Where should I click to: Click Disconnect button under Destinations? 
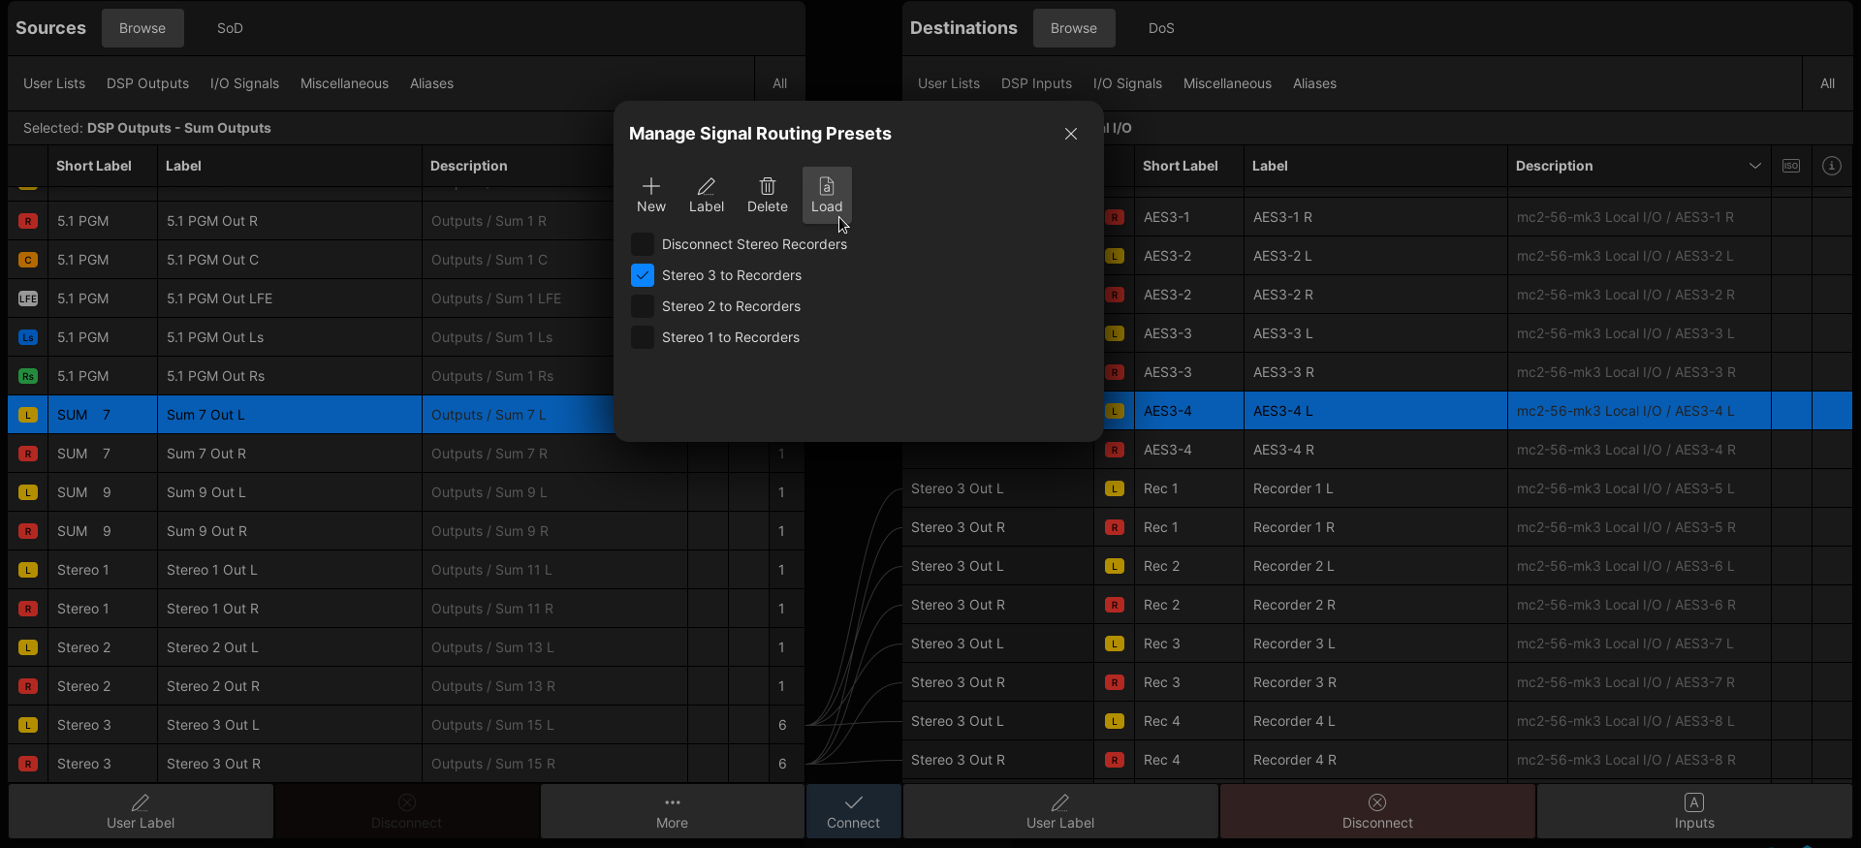pyautogui.click(x=1376, y=811)
